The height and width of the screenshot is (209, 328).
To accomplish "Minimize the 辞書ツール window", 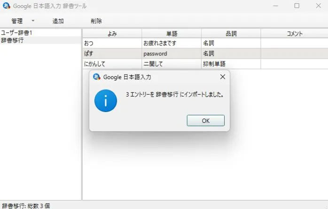I will click(x=276, y=6).
